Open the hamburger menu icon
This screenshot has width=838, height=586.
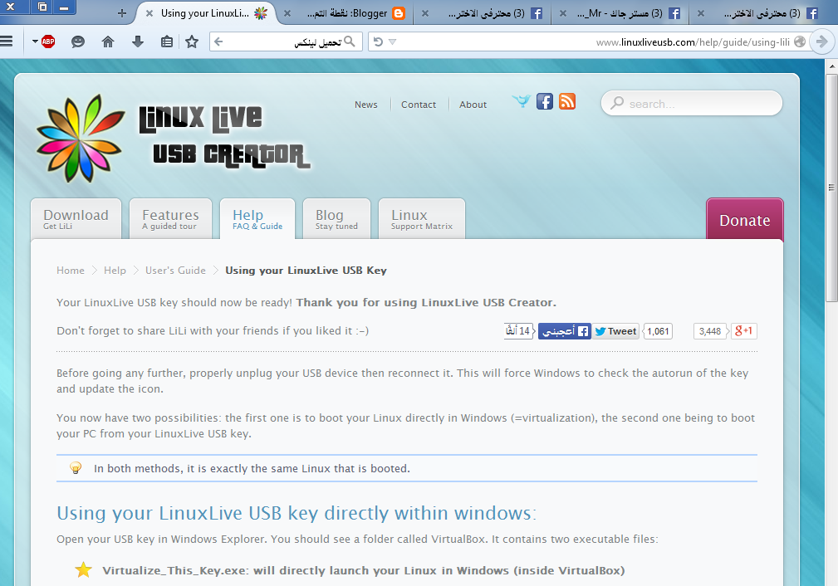click(7, 42)
